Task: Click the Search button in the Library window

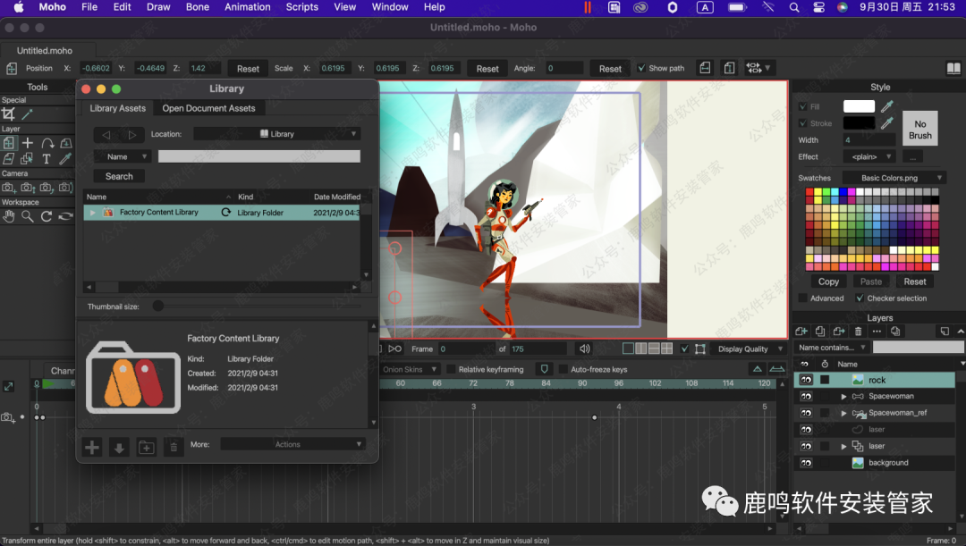Action: point(119,176)
